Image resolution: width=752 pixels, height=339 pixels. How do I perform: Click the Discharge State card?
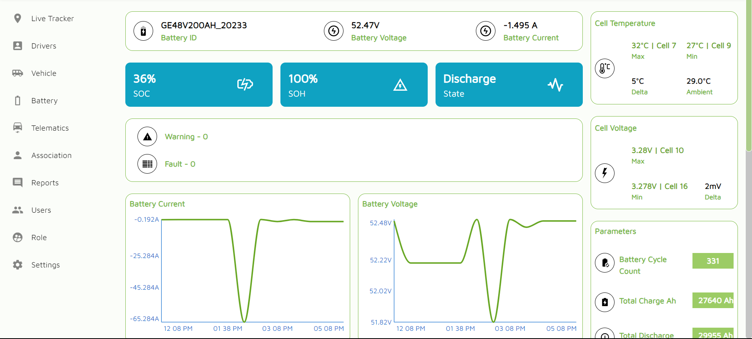coord(509,84)
